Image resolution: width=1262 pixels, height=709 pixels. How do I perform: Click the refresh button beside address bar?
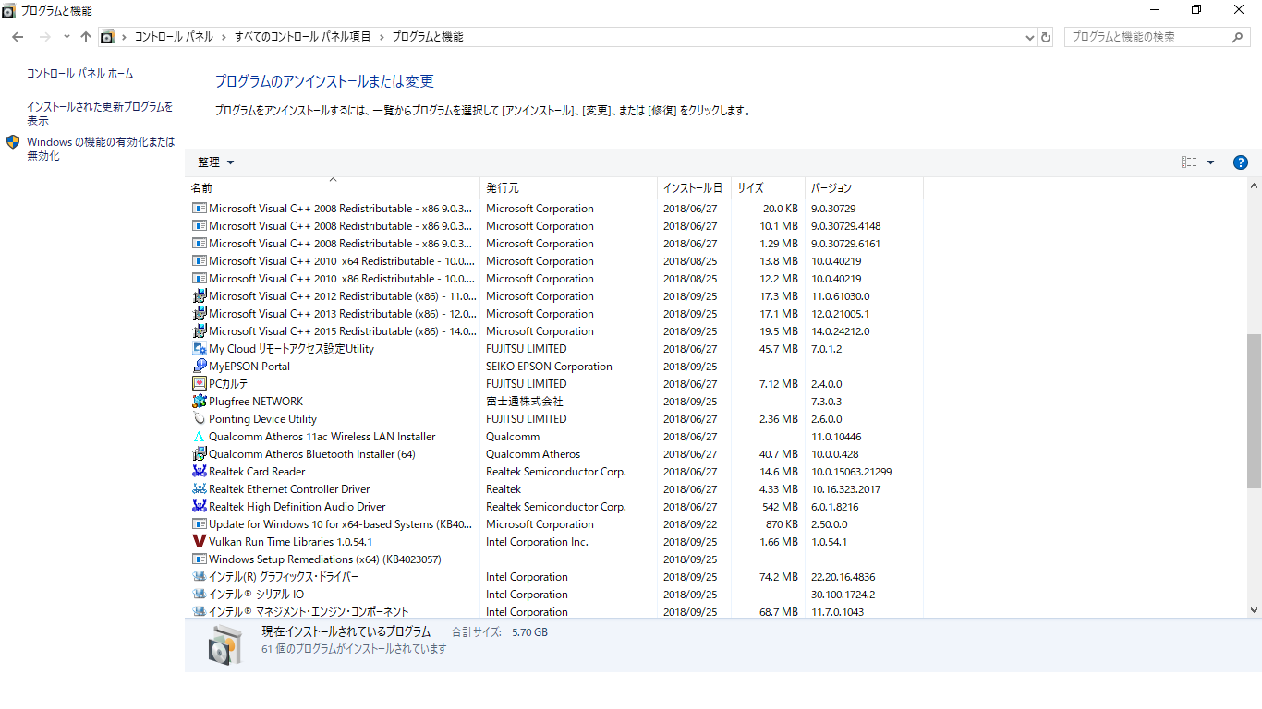click(1046, 37)
